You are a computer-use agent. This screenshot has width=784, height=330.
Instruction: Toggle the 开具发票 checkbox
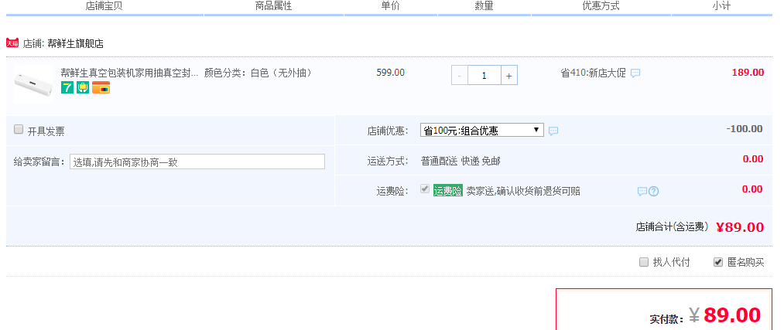19,129
